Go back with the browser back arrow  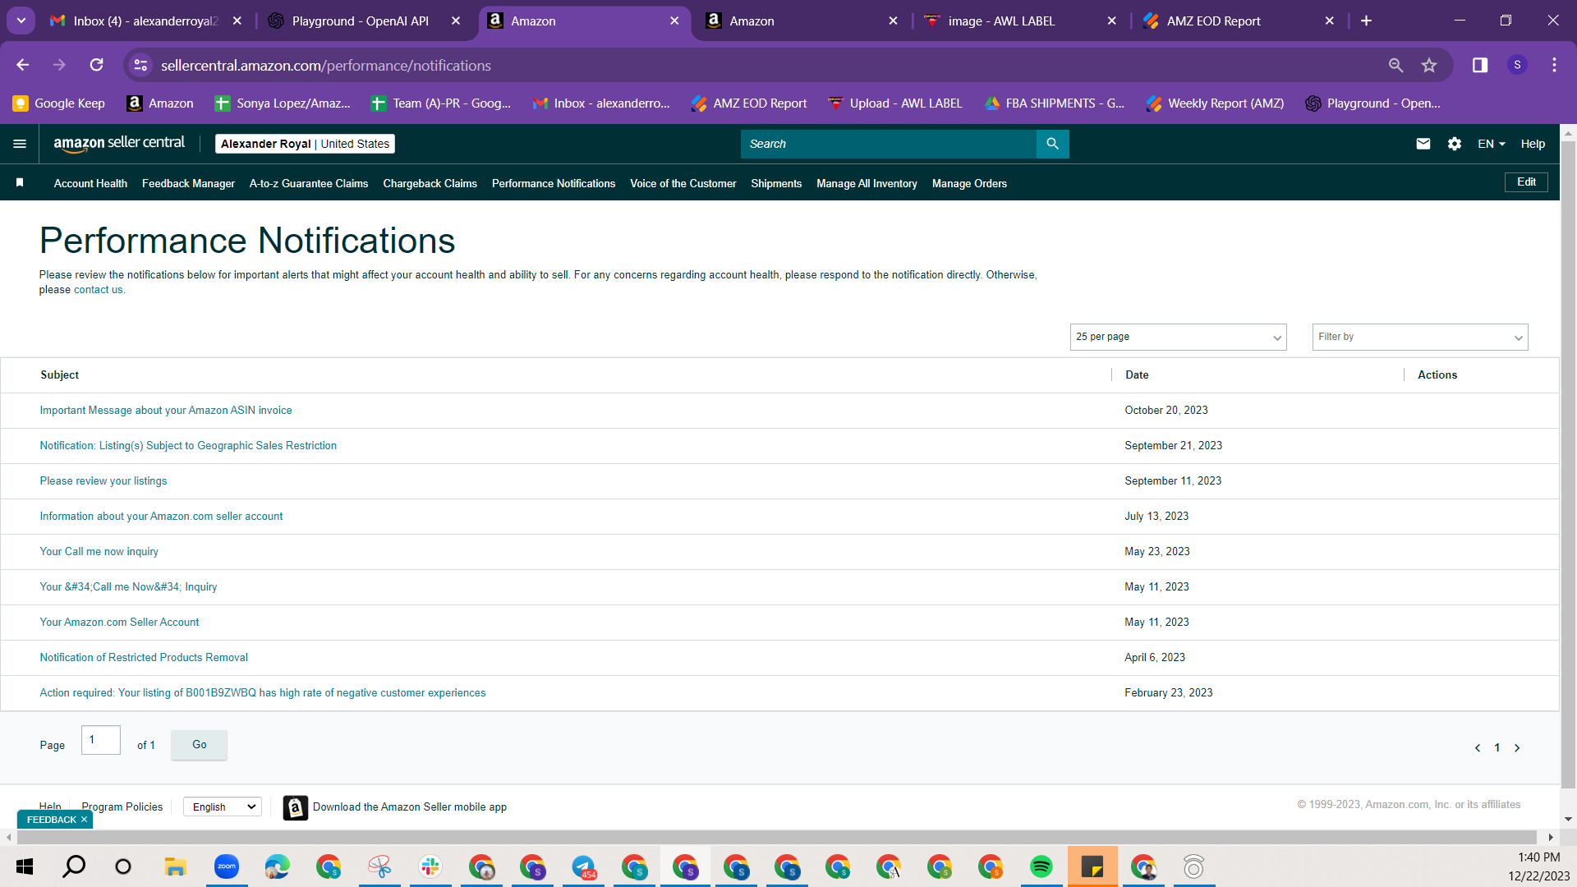click(x=23, y=65)
